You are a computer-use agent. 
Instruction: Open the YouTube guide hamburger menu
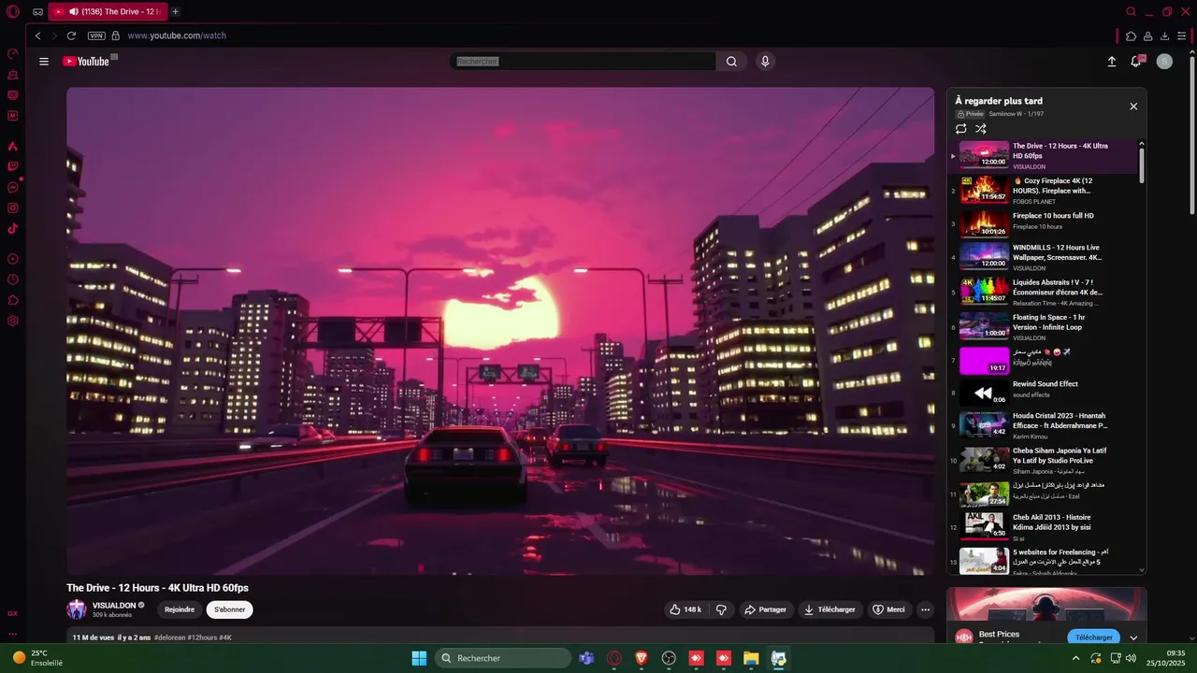coord(44,62)
